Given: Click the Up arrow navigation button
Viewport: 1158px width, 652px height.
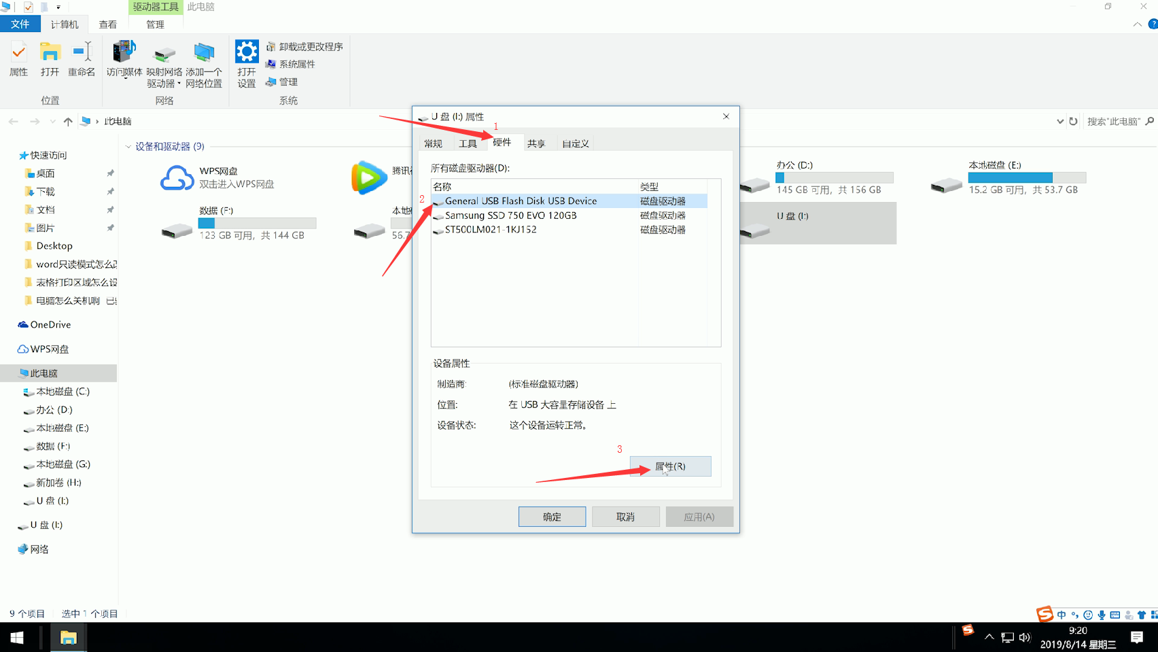Looking at the screenshot, I should [x=68, y=121].
